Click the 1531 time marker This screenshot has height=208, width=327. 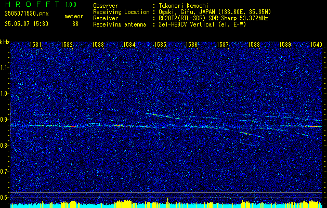coord(36,44)
